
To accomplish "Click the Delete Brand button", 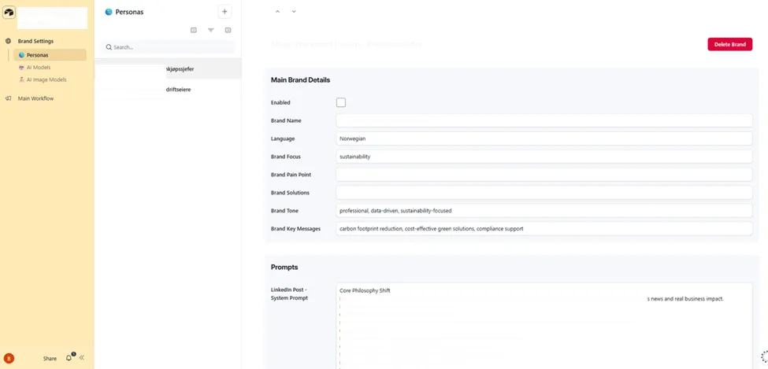I will [729, 44].
